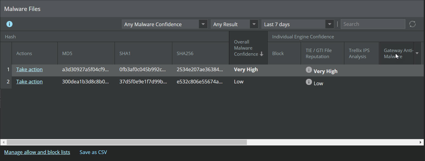This screenshot has width=425, height=161.
Task: Expand the Gateway Anti-Malware column menu arrow
Action: point(417,54)
